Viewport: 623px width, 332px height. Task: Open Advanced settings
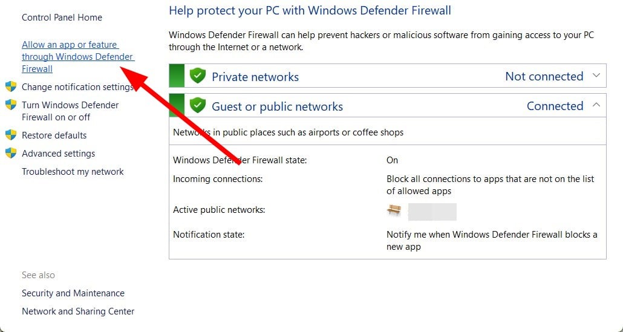[59, 154]
